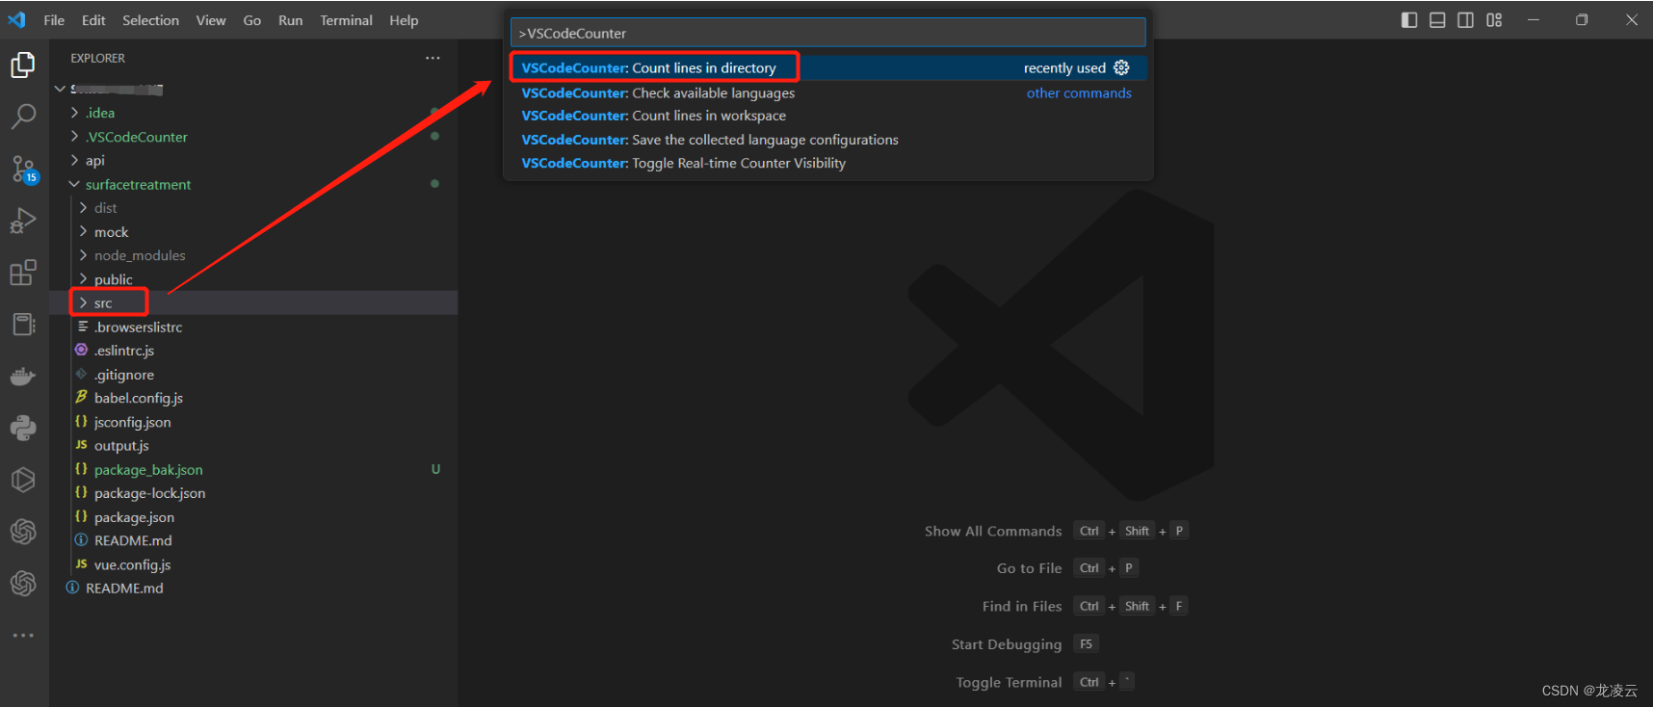The width and height of the screenshot is (1653, 707).
Task: Select VSCodeCounter: Check available languages
Action: click(x=827, y=92)
